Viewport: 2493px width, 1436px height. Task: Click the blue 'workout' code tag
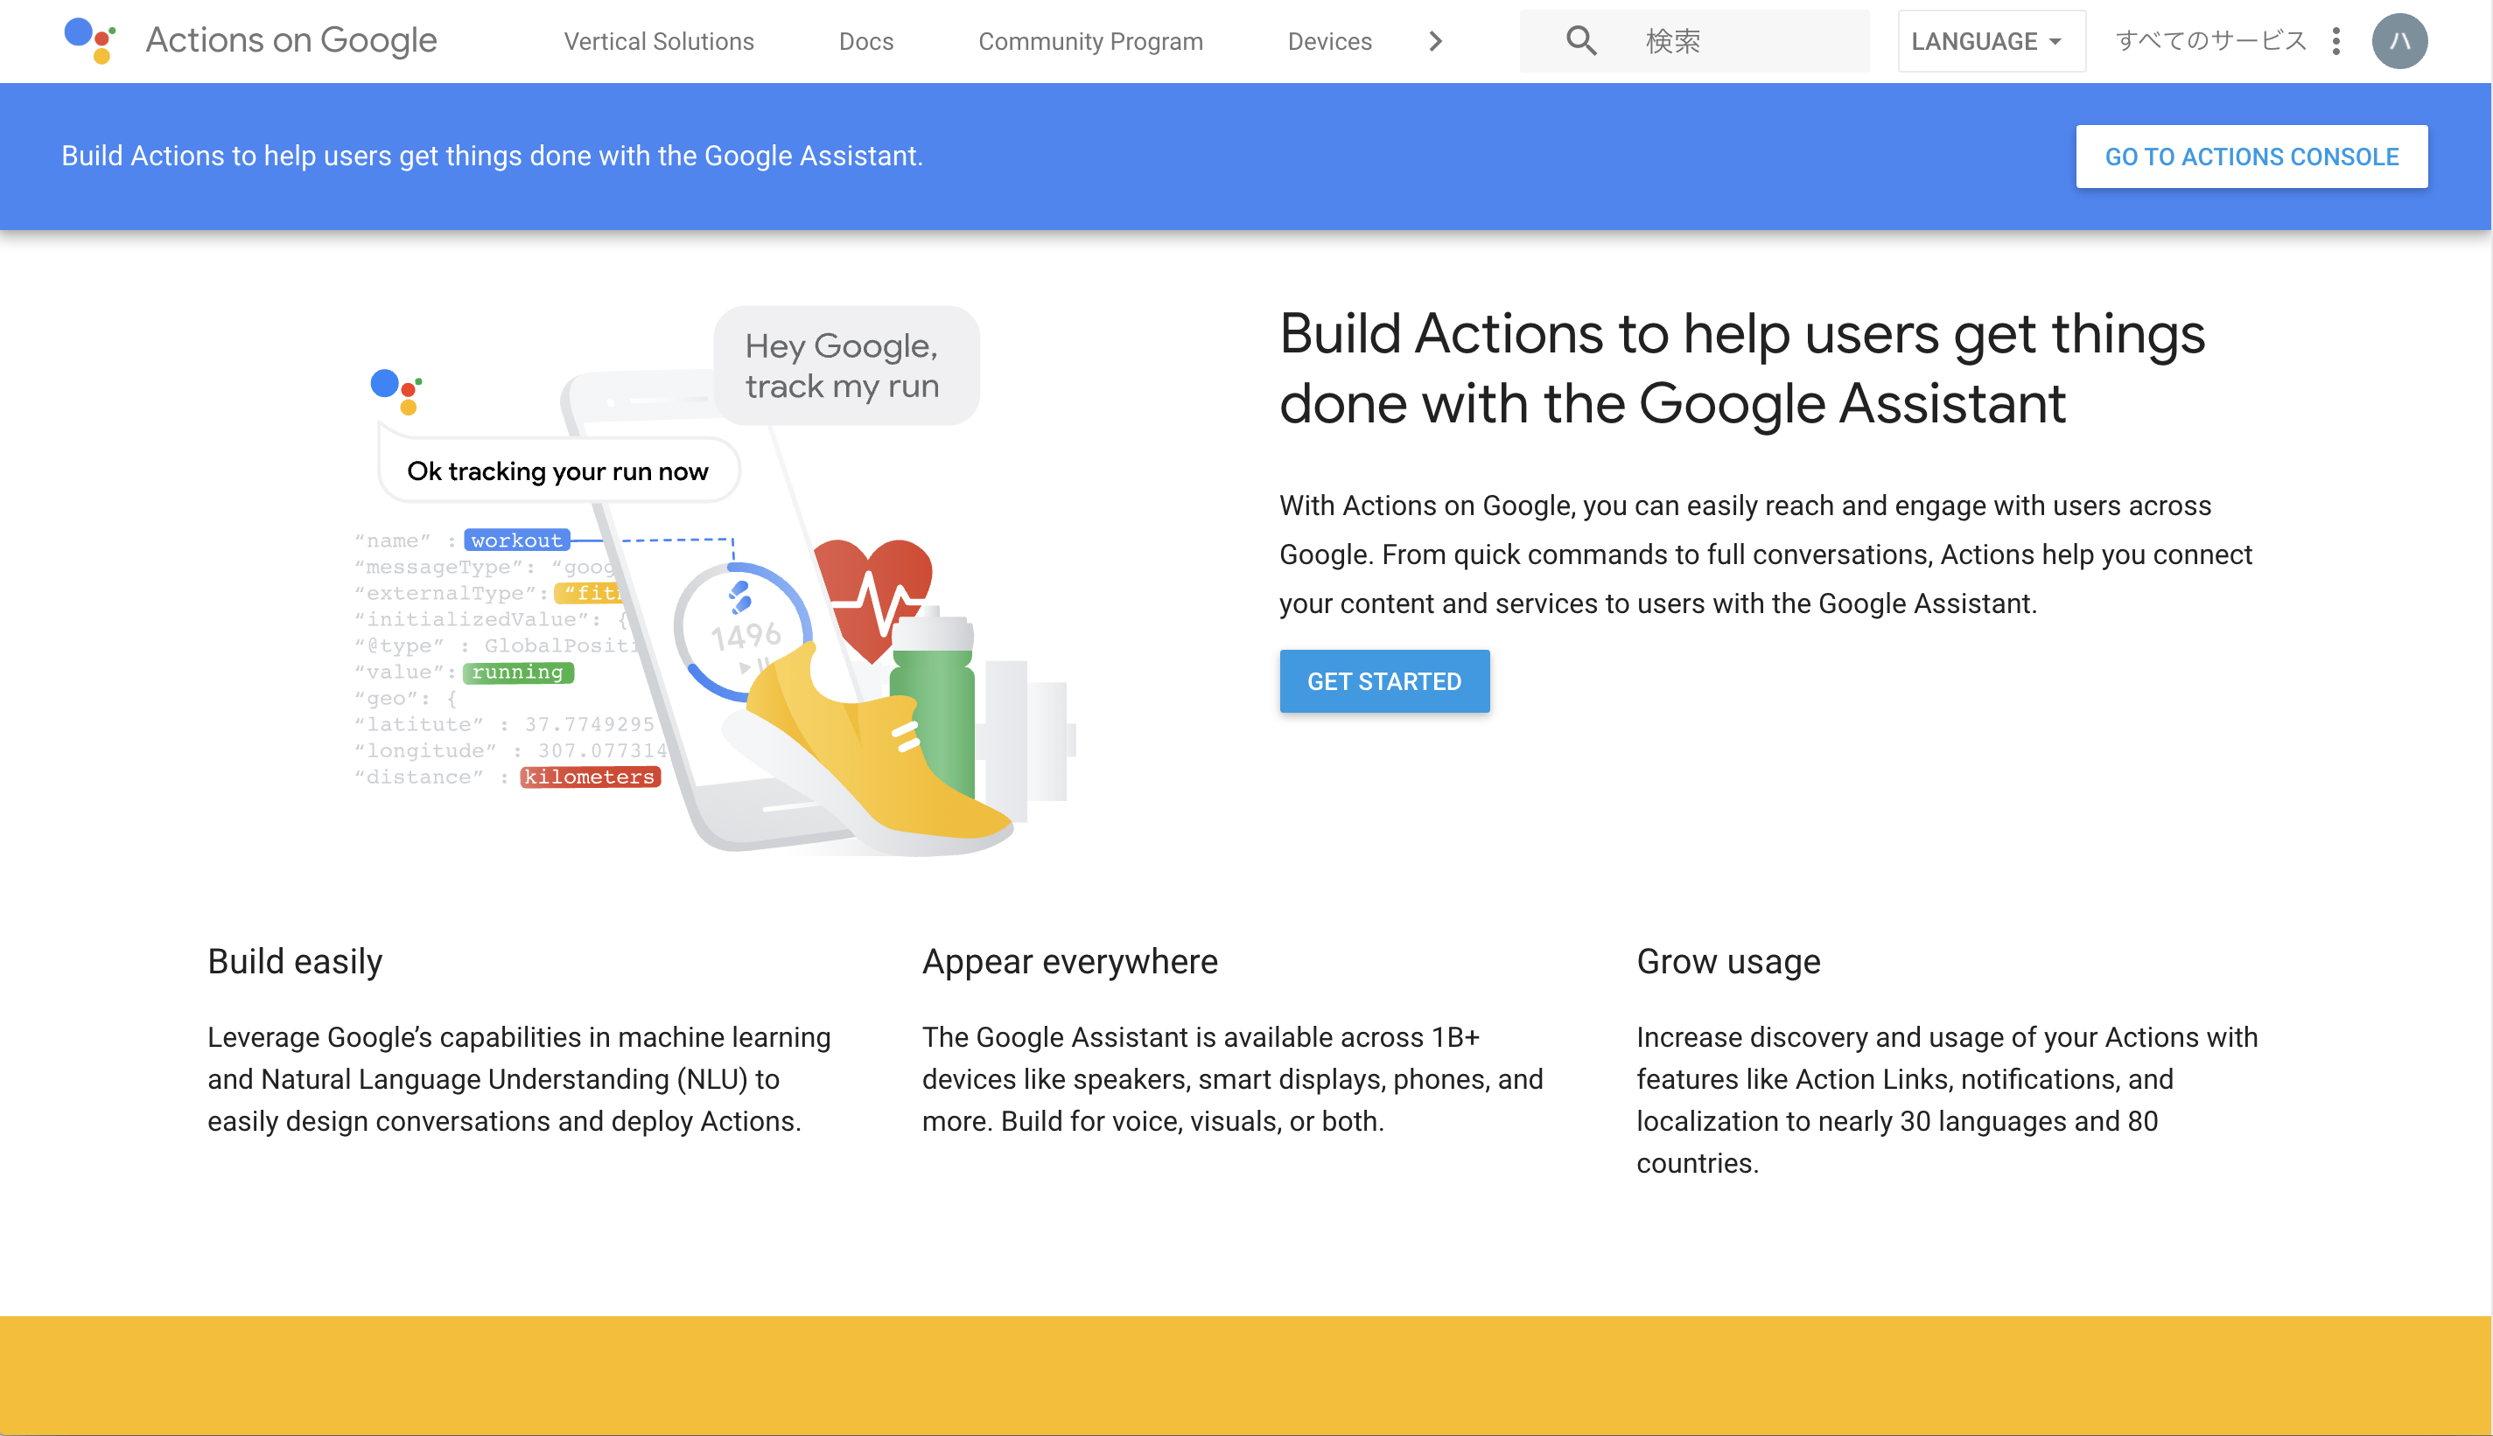coord(517,540)
